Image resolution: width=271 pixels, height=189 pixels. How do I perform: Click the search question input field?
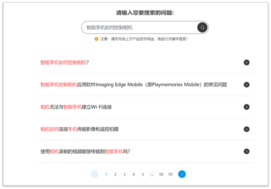(140, 28)
